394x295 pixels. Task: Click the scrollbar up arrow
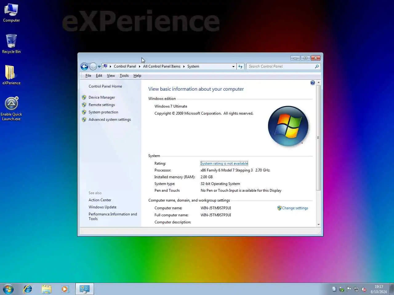(x=319, y=82)
